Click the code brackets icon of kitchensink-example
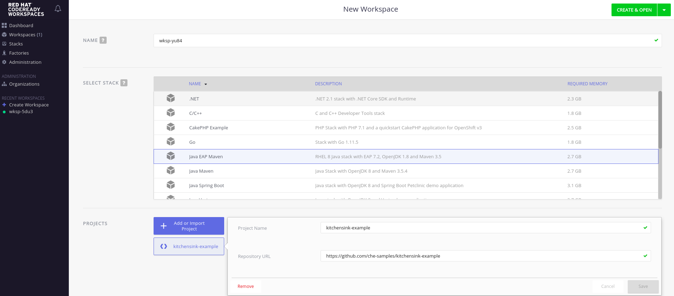 click(x=163, y=246)
